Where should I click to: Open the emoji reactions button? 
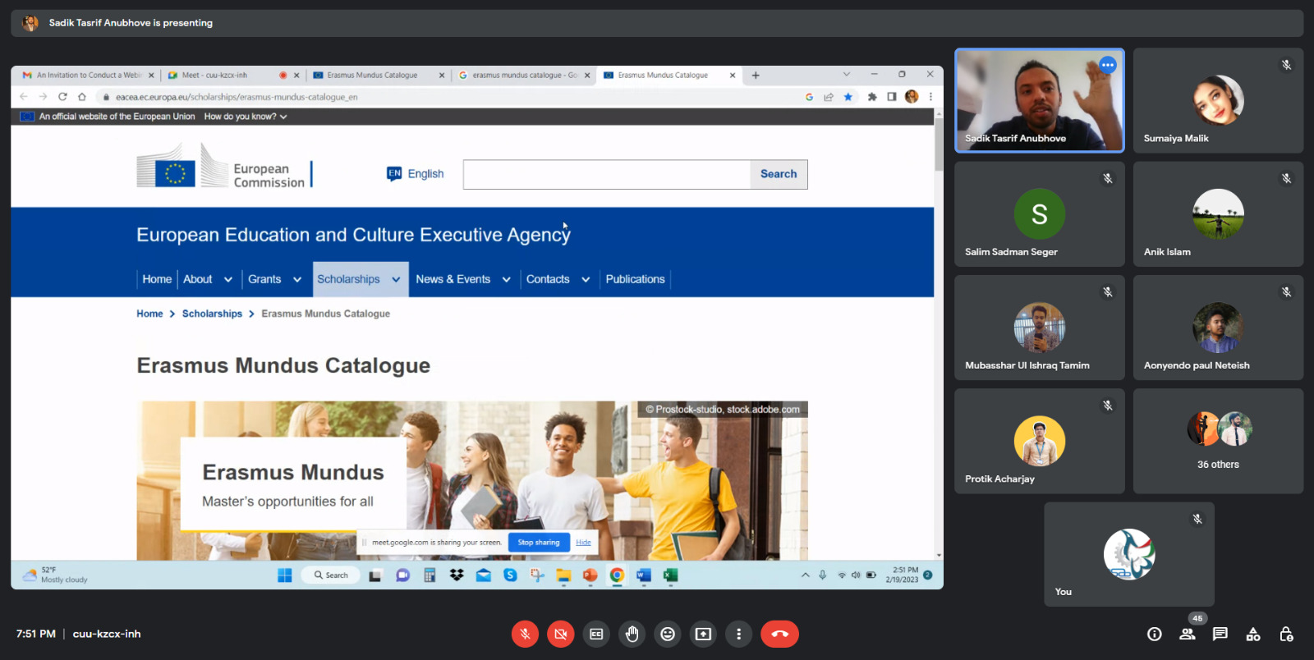(x=668, y=634)
